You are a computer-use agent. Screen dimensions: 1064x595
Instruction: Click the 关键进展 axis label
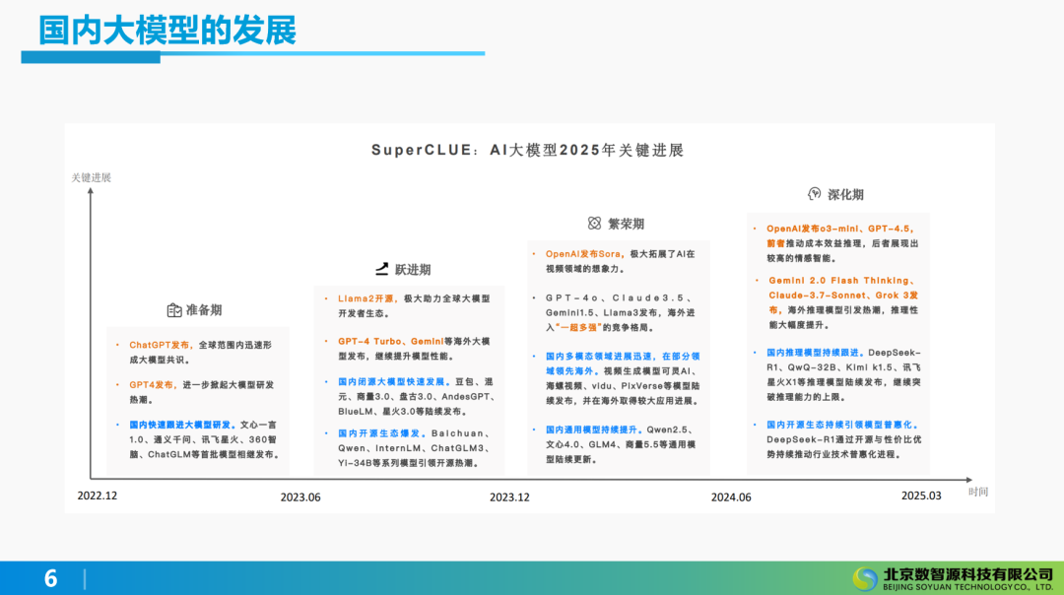pos(91,177)
